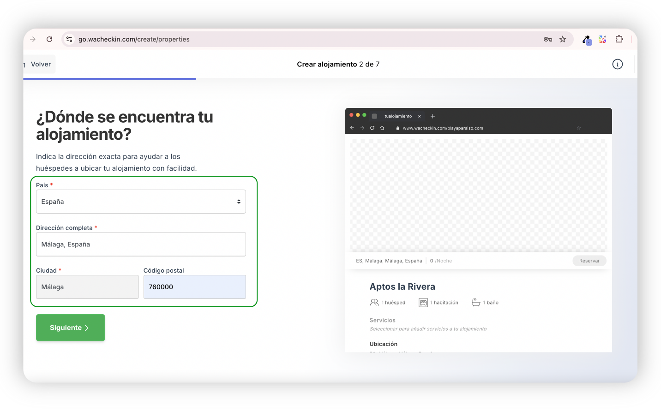Click the Ciudad field showing Málaga

coord(87,287)
